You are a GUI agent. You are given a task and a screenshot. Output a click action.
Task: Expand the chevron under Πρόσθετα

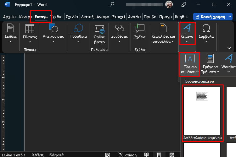(x=78, y=41)
